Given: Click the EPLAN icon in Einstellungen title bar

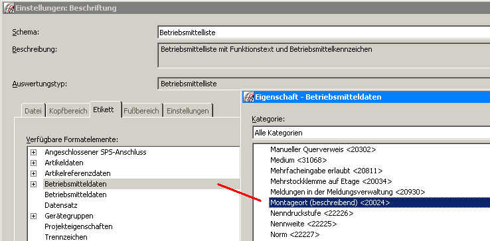Looking at the screenshot, I should pyautogui.click(x=9, y=8).
